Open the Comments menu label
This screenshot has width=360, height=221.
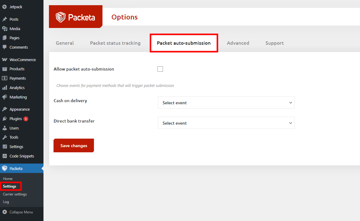(x=19, y=47)
